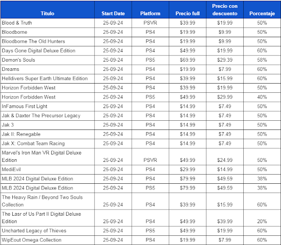Click the $7.99 discount price for Dreams
Screen dimensions: 281x245
[225, 69]
